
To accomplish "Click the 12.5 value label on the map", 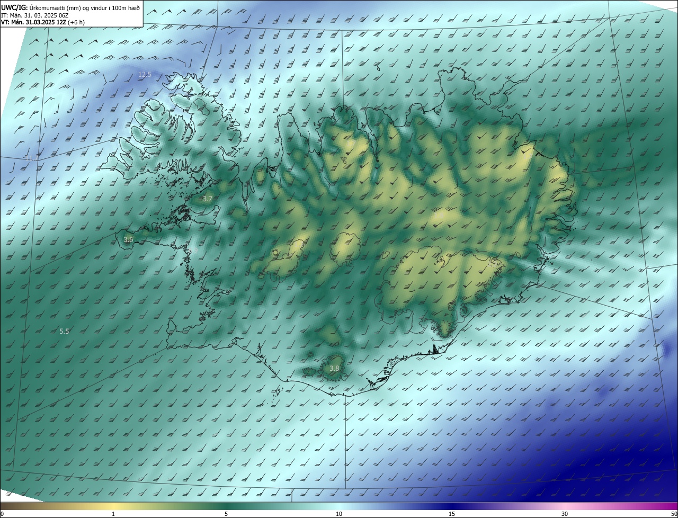I will [x=145, y=75].
